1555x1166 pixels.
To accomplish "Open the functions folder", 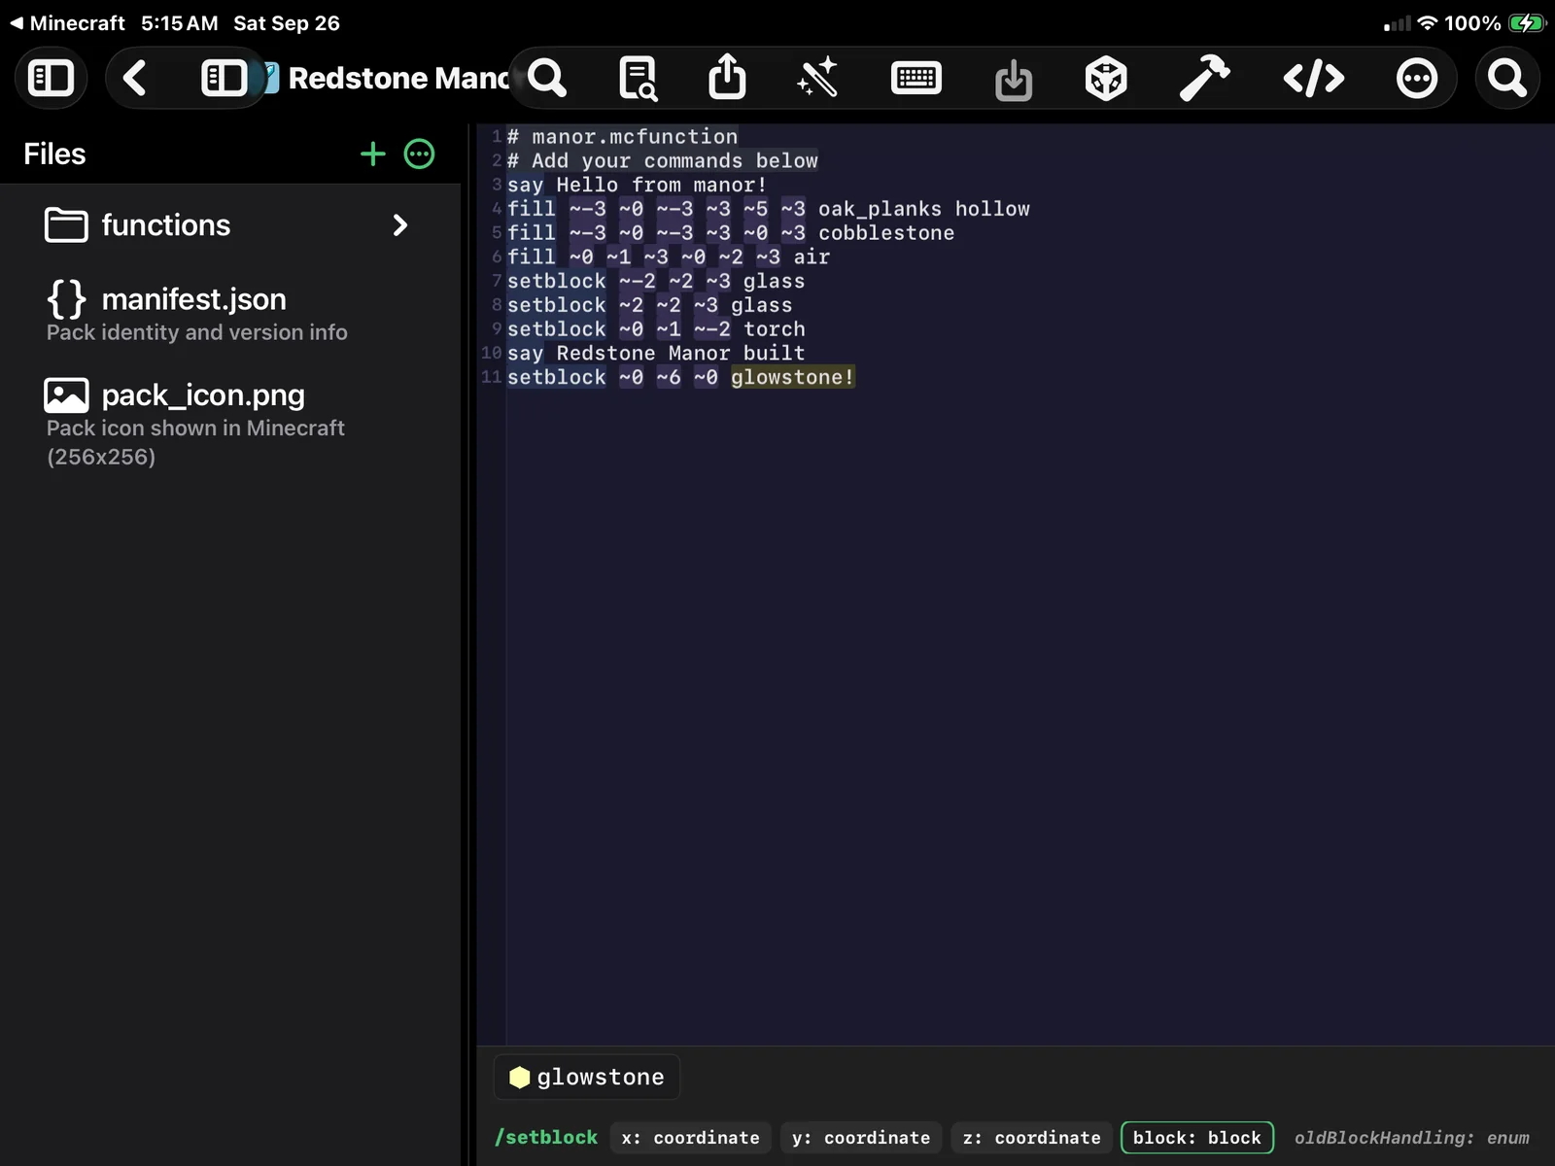I will coord(229,225).
